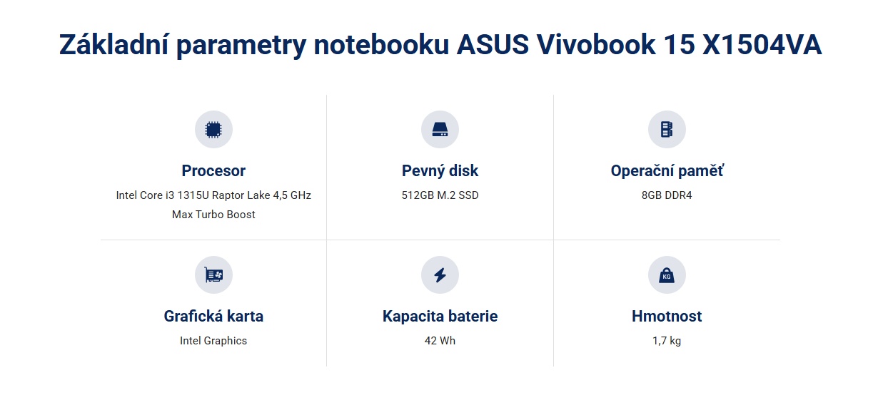Click the 42 Wh battery value
This screenshot has width=893, height=400.
tap(440, 341)
